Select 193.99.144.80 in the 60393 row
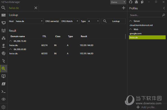 87,53
